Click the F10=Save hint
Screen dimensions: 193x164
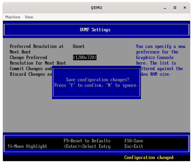pyautogui.click(x=134, y=141)
